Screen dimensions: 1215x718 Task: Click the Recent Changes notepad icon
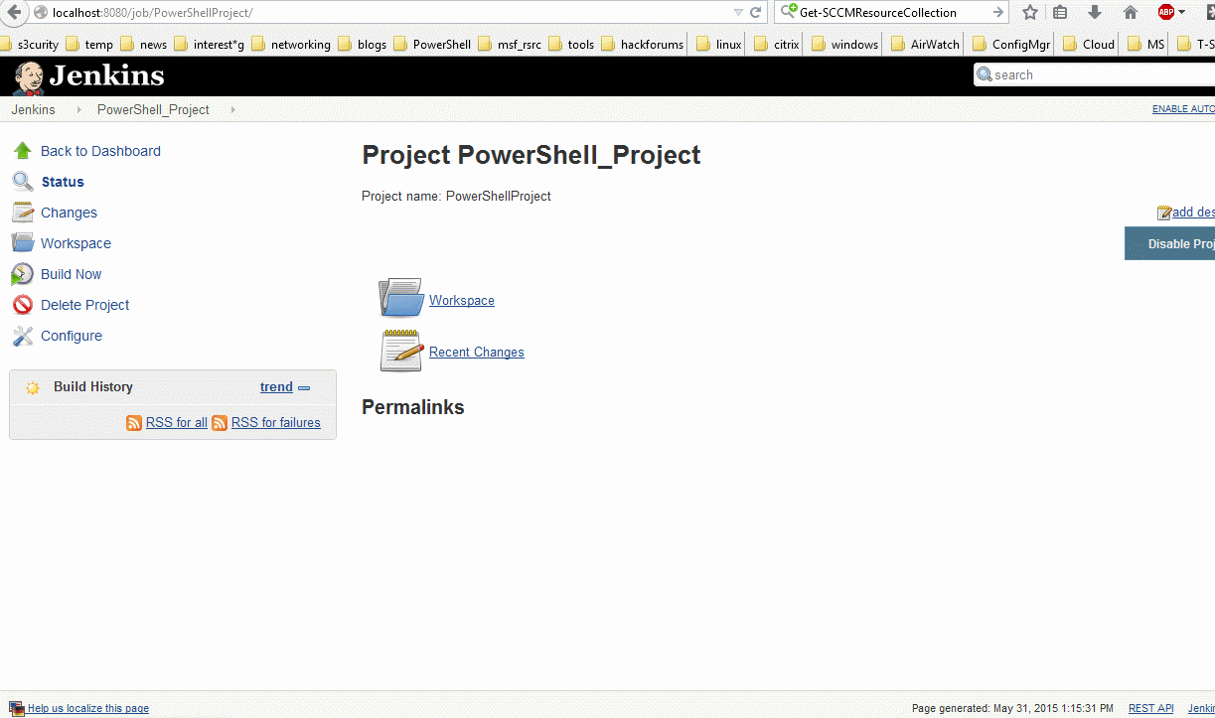401,351
